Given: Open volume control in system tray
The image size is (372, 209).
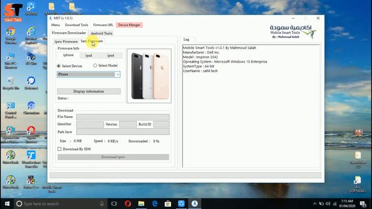Looking at the screenshot, I should (328, 204).
